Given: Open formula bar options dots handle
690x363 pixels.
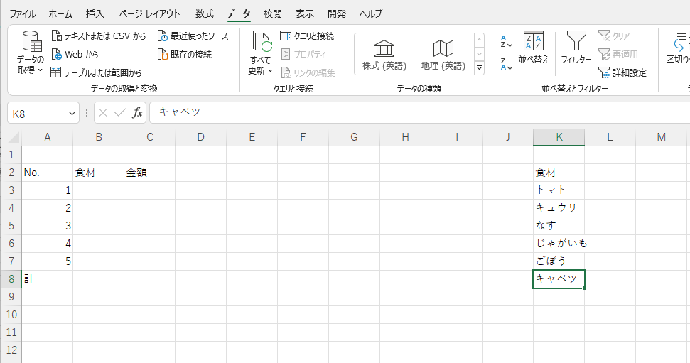Looking at the screenshot, I should click(x=87, y=113).
